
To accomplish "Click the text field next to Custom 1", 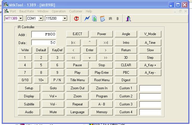I will click(x=150, y=88).
